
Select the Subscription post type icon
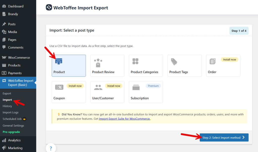coord(136,87)
